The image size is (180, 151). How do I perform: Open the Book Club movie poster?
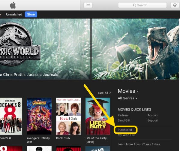click(68, 116)
